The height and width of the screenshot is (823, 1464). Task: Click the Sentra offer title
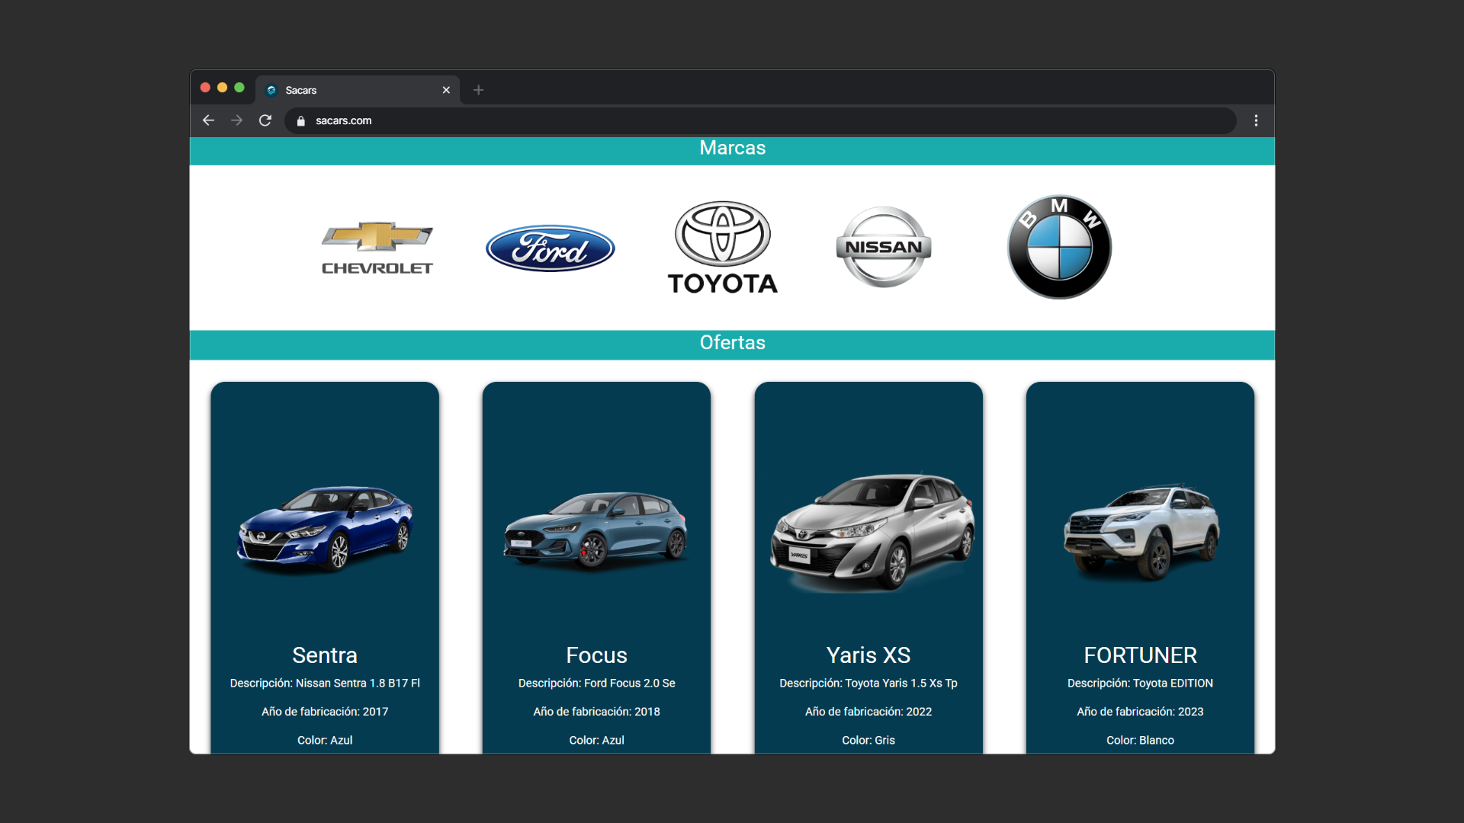pyautogui.click(x=325, y=655)
